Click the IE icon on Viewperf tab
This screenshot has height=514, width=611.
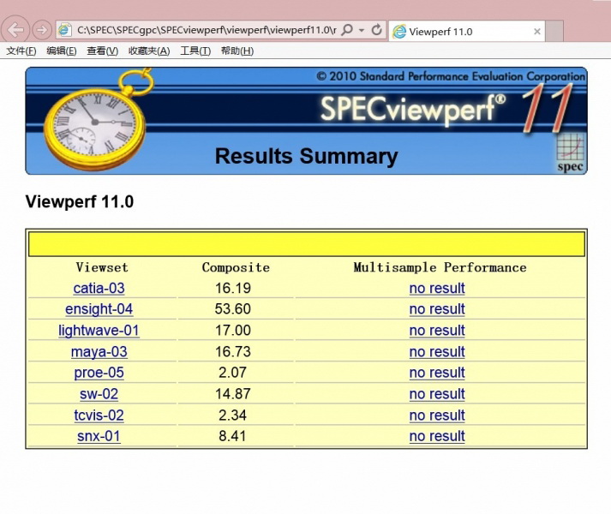point(399,32)
